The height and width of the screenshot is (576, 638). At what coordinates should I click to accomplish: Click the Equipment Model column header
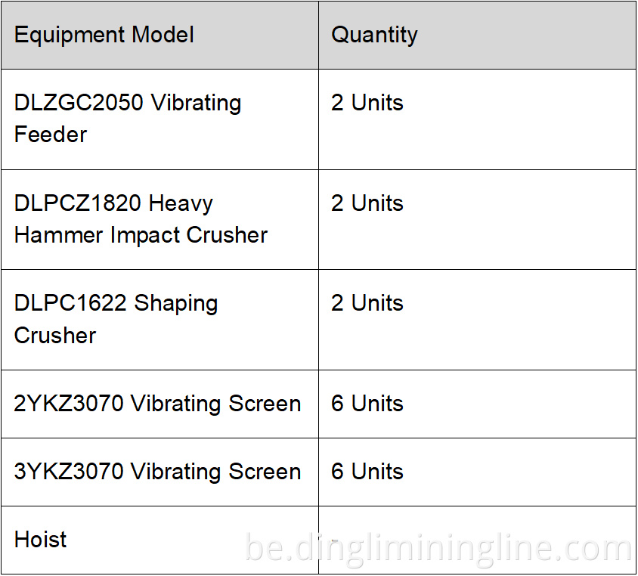point(104,35)
